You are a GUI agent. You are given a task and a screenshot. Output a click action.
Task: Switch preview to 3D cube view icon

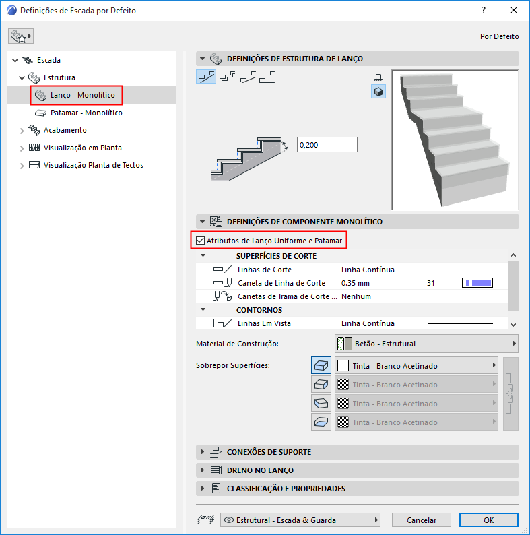tap(378, 92)
